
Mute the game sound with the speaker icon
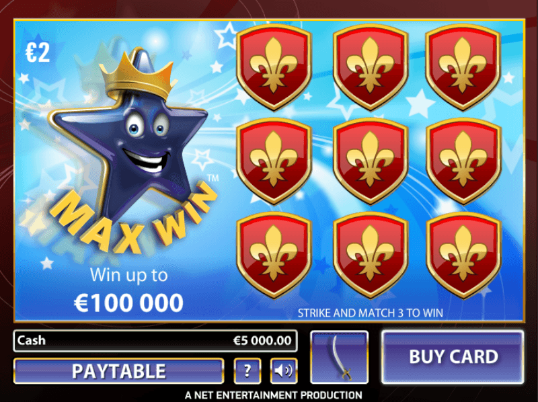point(284,371)
